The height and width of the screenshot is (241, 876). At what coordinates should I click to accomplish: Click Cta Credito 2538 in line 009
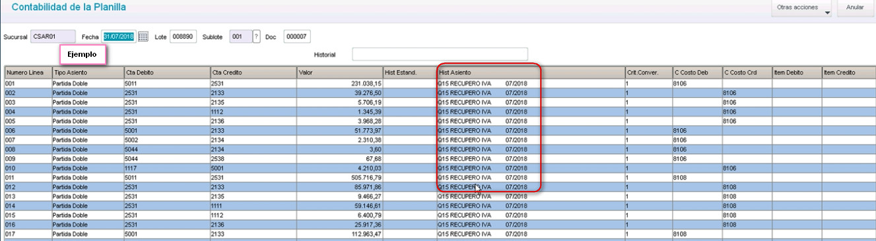[x=253, y=159]
